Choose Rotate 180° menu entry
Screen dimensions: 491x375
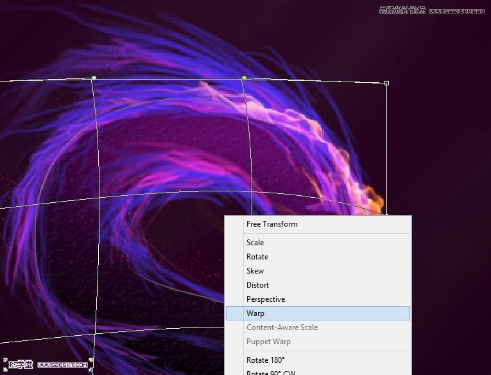tap(318, 360)
